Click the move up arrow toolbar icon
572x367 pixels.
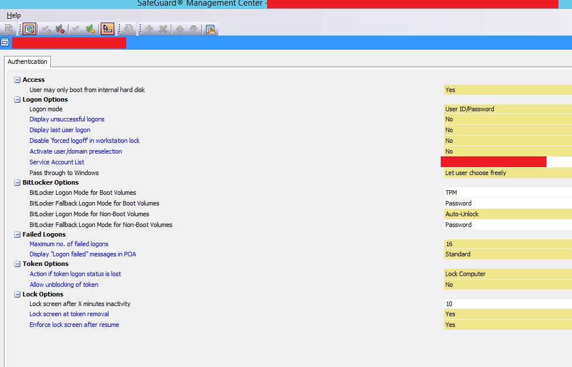pyautogui.click(x=180, y=29)
